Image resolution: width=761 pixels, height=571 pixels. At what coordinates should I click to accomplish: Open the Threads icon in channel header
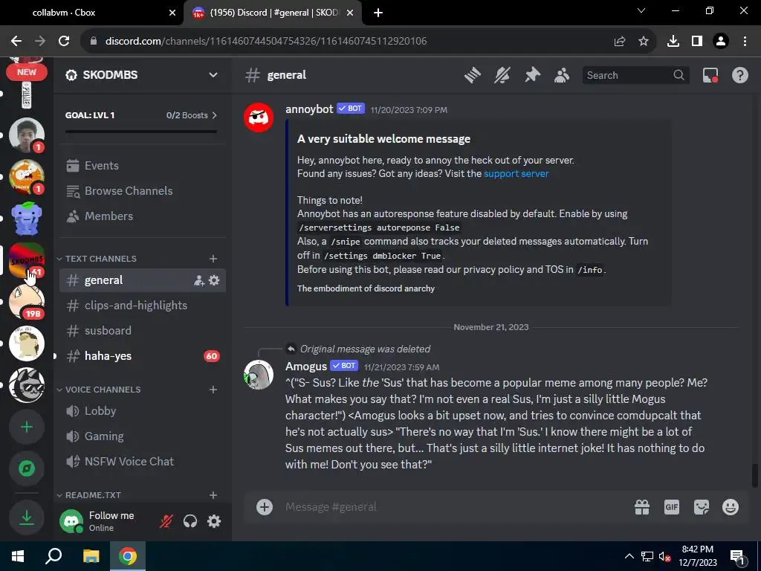[472, 75]
